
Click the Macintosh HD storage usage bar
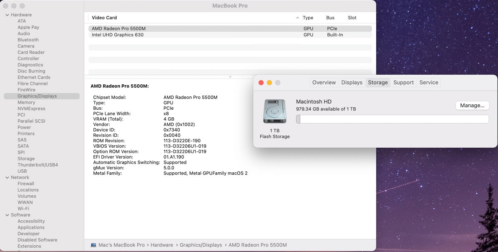392,119
